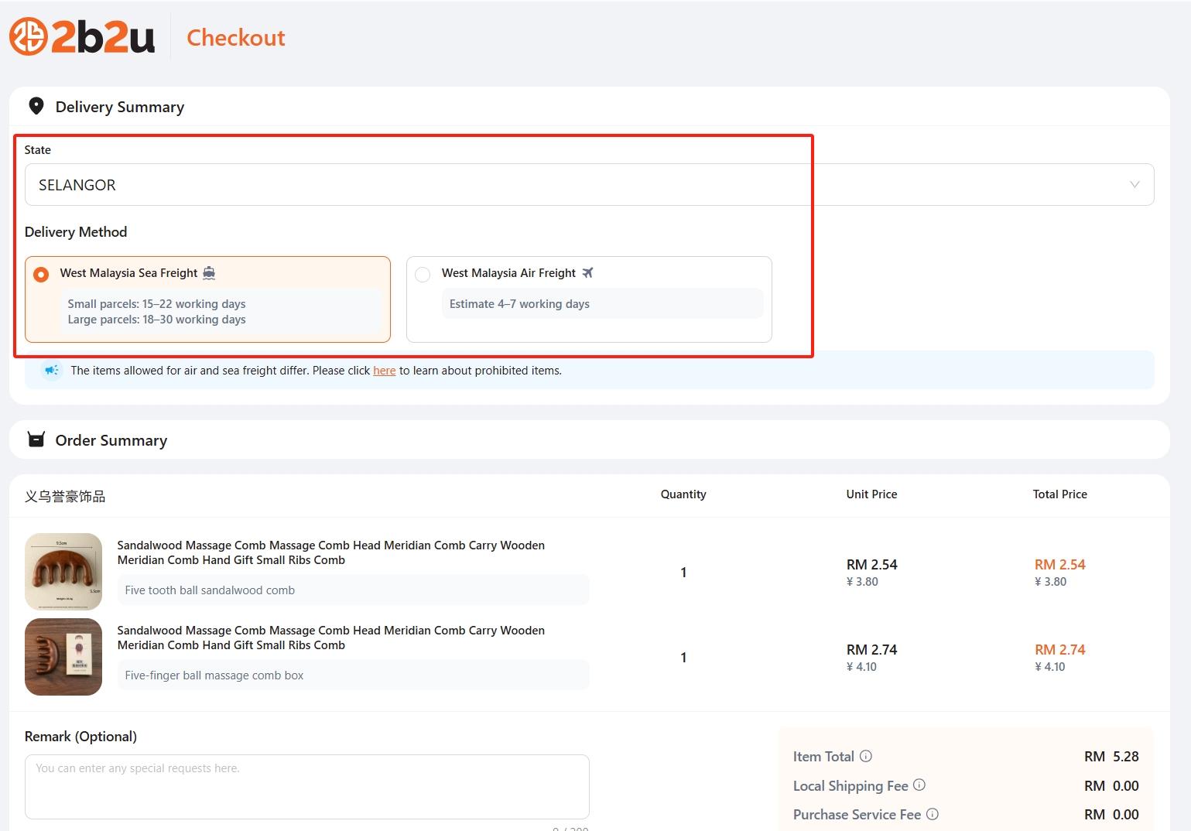1191x831 pixels.
Task: Click info icon beside Item Total
Action: point(866,756)
